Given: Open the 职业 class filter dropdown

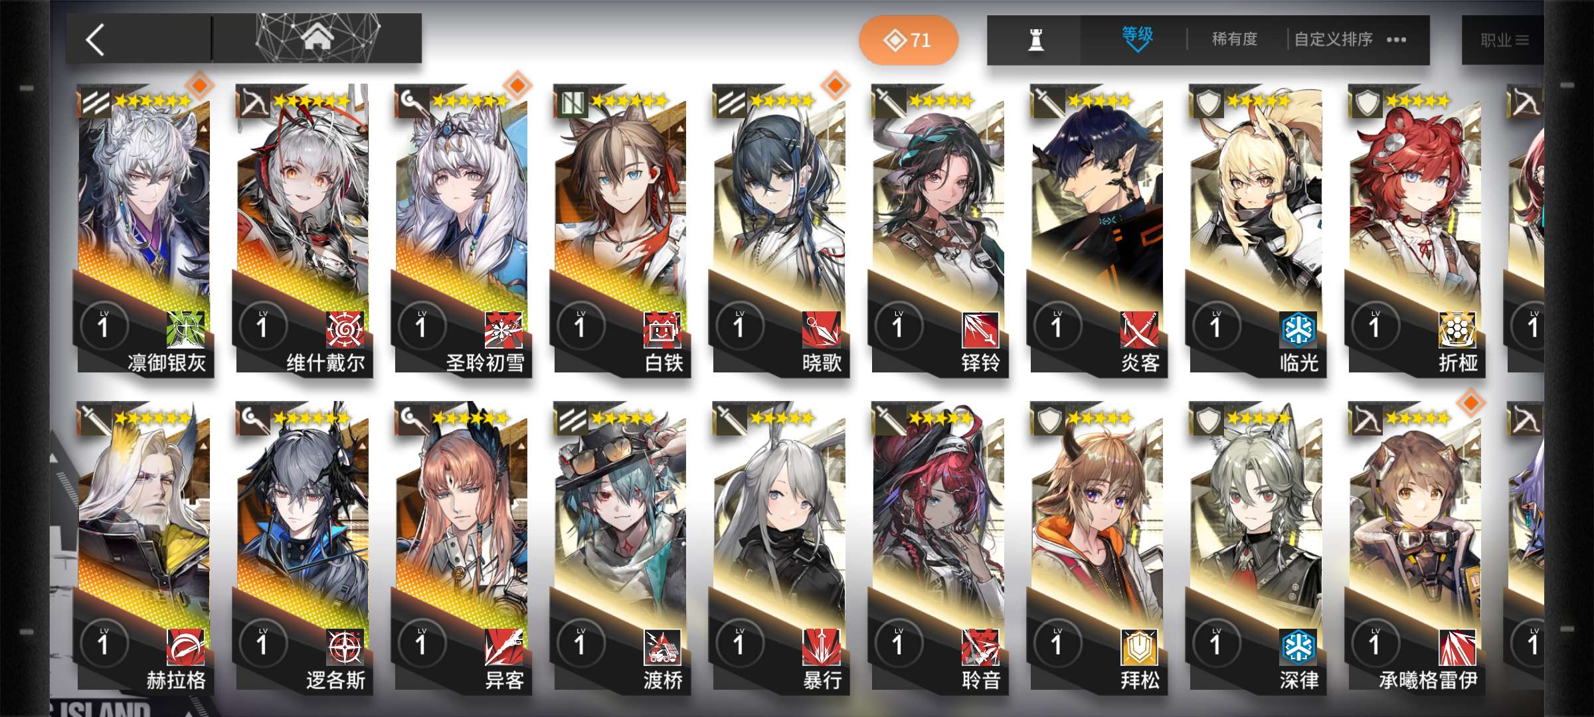Looking at the screenshot, I should 1504,40.
